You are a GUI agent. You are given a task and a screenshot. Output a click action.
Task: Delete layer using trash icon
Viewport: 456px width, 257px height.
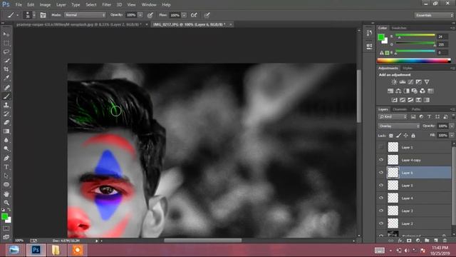click(x=445, y=241)
